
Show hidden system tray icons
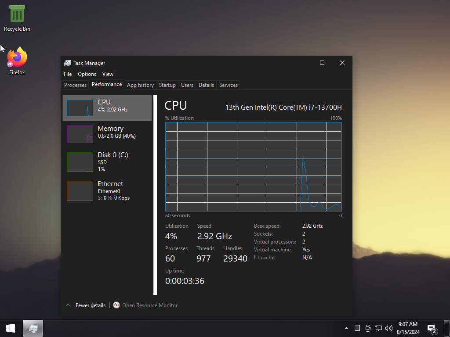pos(346,328)
